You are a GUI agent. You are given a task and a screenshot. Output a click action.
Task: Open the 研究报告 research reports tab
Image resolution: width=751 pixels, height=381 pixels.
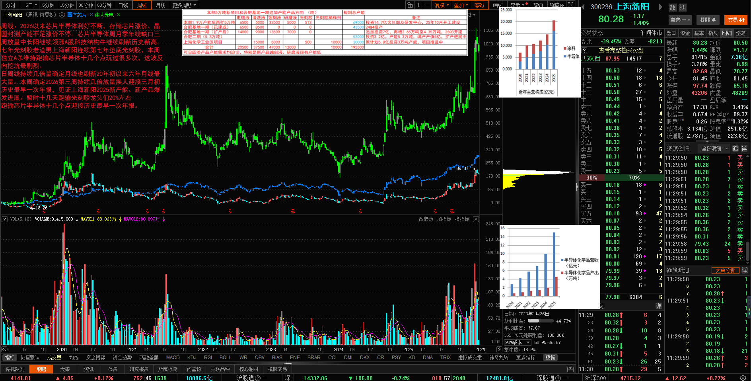(139, 369)
